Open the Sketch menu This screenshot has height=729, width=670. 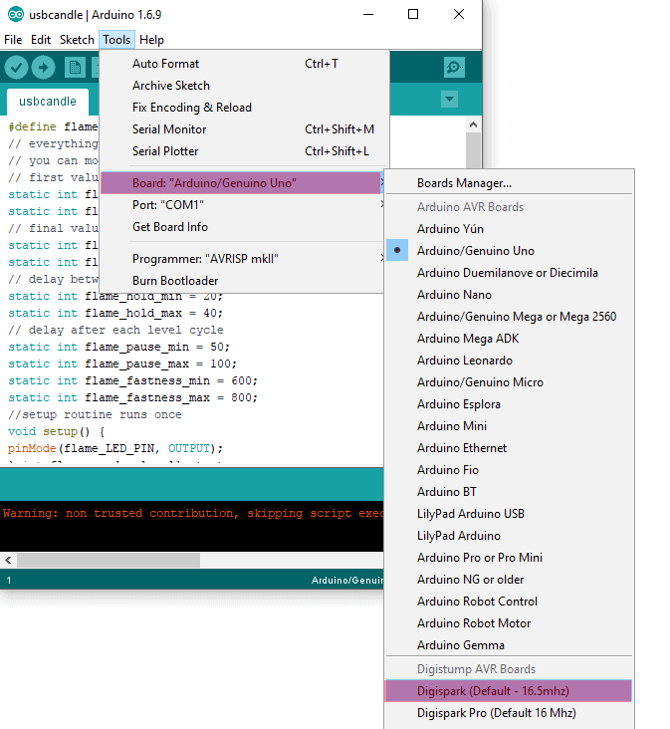coord(77,40)
